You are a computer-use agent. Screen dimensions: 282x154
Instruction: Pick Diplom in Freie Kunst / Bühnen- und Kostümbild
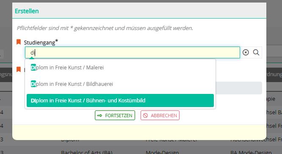(x=120, y=100)
